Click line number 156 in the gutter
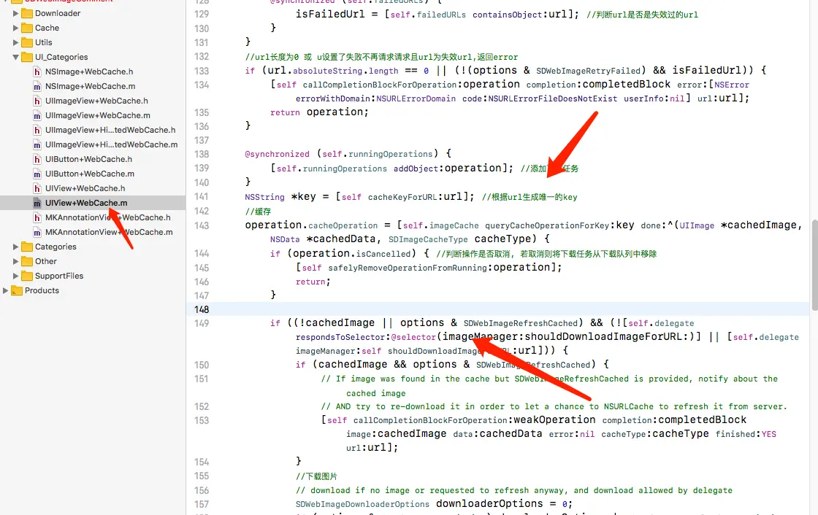The height and width of the screenshot is (515, 818). [x=202, y=490]
